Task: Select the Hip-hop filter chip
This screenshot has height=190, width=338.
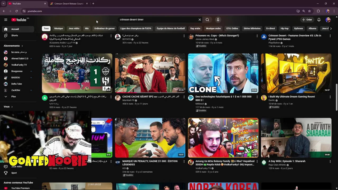Action: 284,28
